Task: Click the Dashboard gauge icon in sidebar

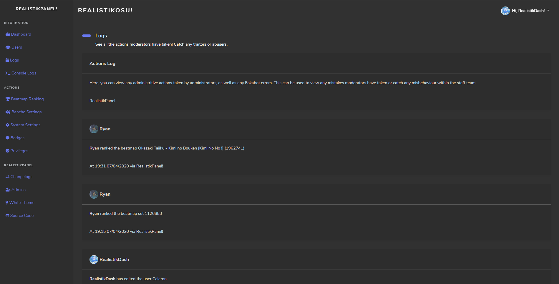Action: tap(8, 34)
